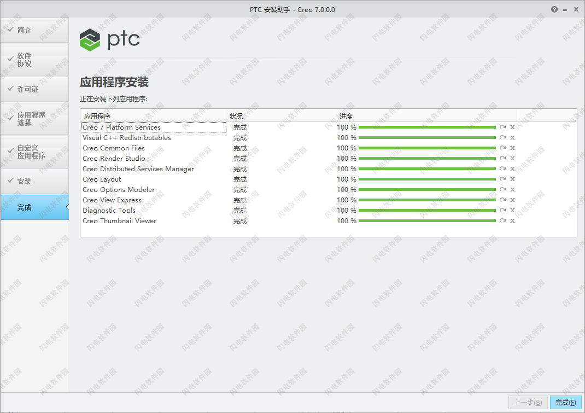Click 完成 status of Creo Common Files
This screenshot has width=585, height=413.
240,148
